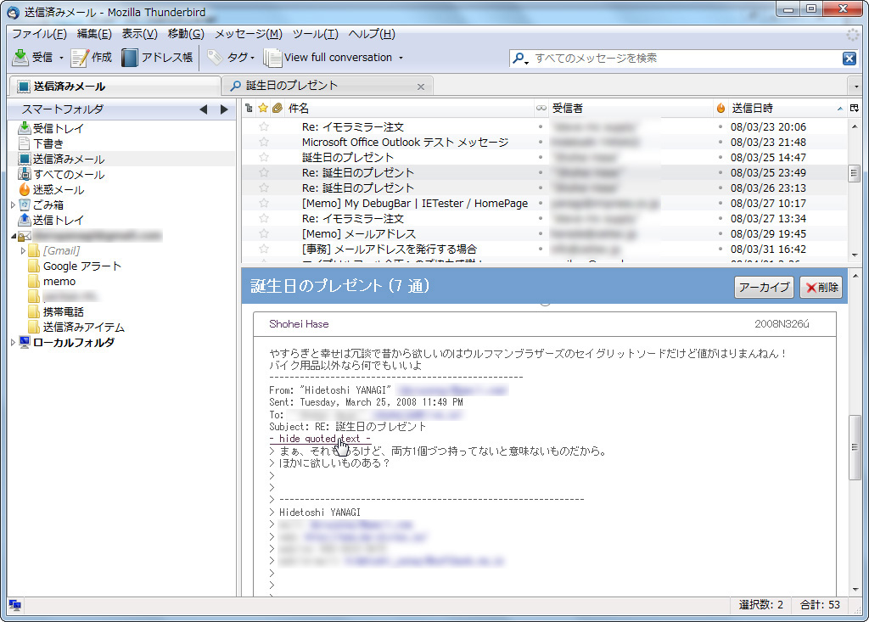This screenshot has height=622, width=869.
Task: Go to next folder view with right arrow
Action: [x=224, y=109]
